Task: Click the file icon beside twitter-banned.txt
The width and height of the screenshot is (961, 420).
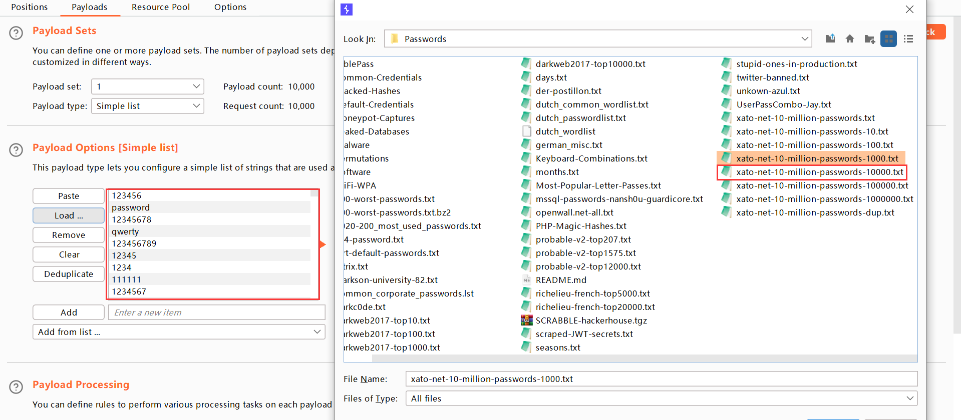Action: click(727, 77)
